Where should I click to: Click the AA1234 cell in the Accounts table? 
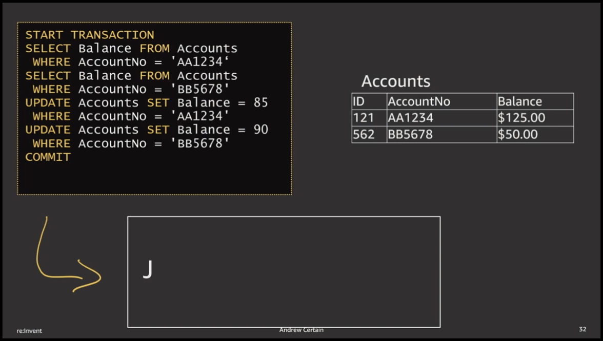[411, 118]
